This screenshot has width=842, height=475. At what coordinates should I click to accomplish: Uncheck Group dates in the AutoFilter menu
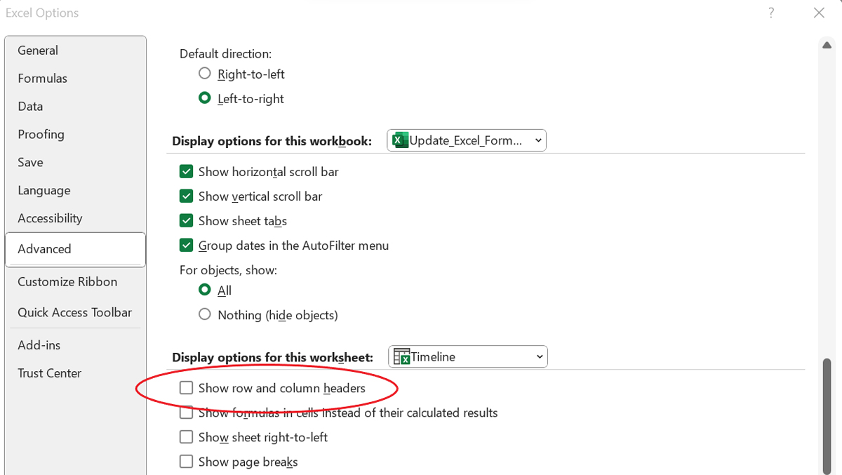point(186,245)
